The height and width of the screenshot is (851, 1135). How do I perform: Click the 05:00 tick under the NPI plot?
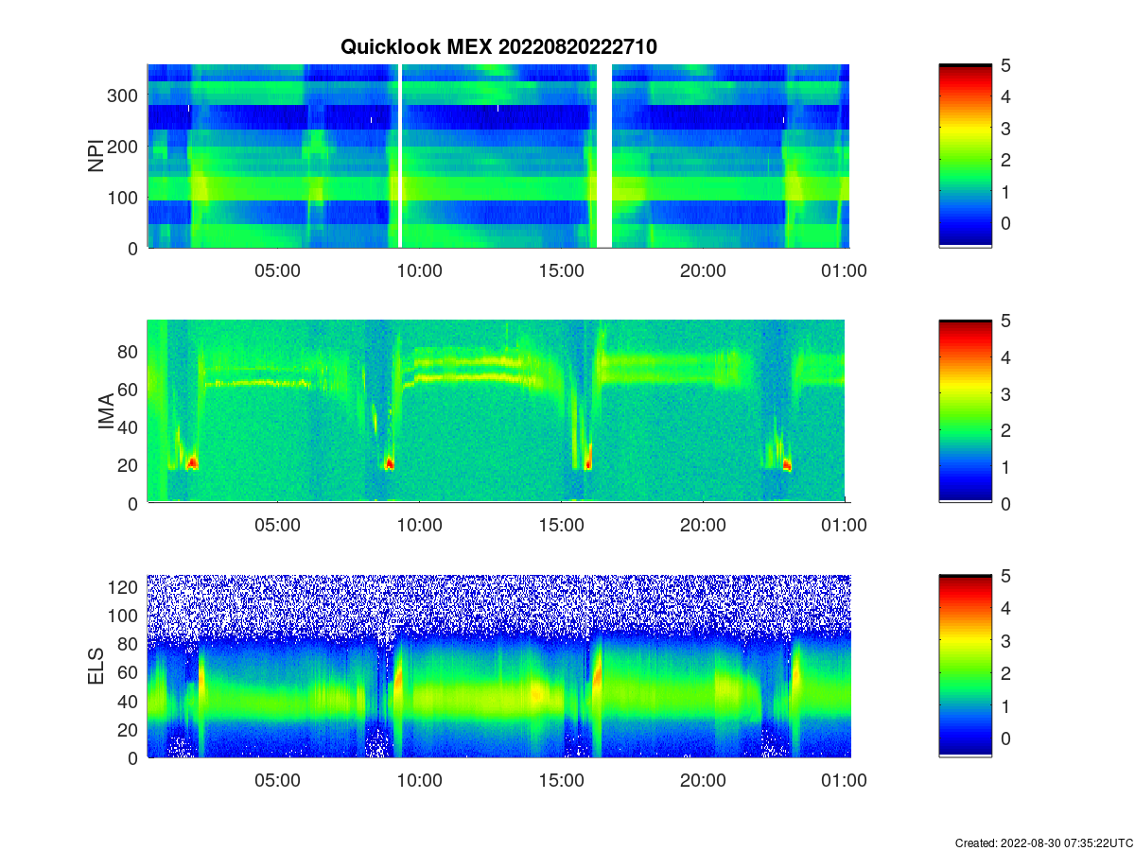pyautogui.click(x=277, y=270)
